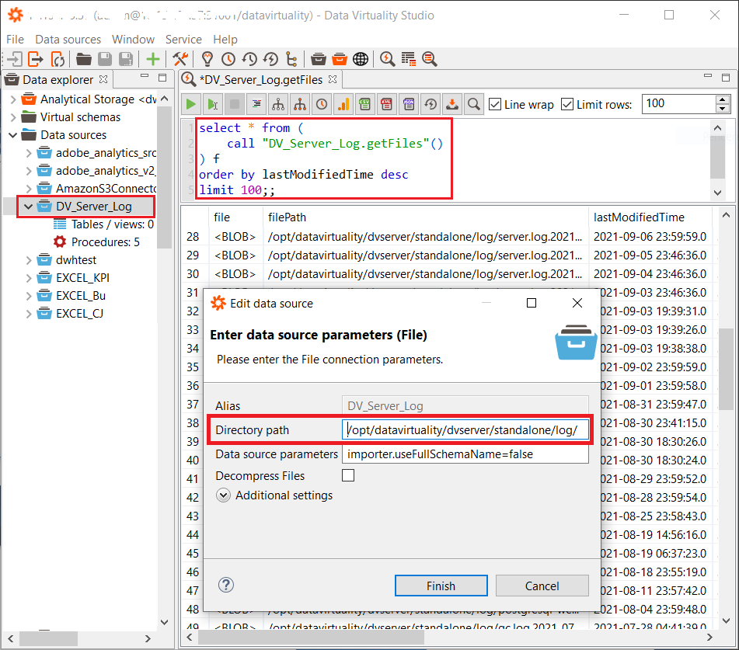This screenshot has width=739, height=650.
Task: Click Cancel in Edit data source dialog
Action: 542,586
